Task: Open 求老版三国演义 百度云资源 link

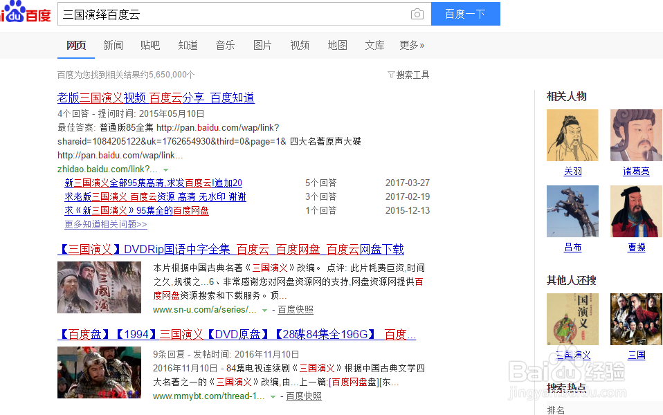Action: pyautogui.click(x=155, y=197)
